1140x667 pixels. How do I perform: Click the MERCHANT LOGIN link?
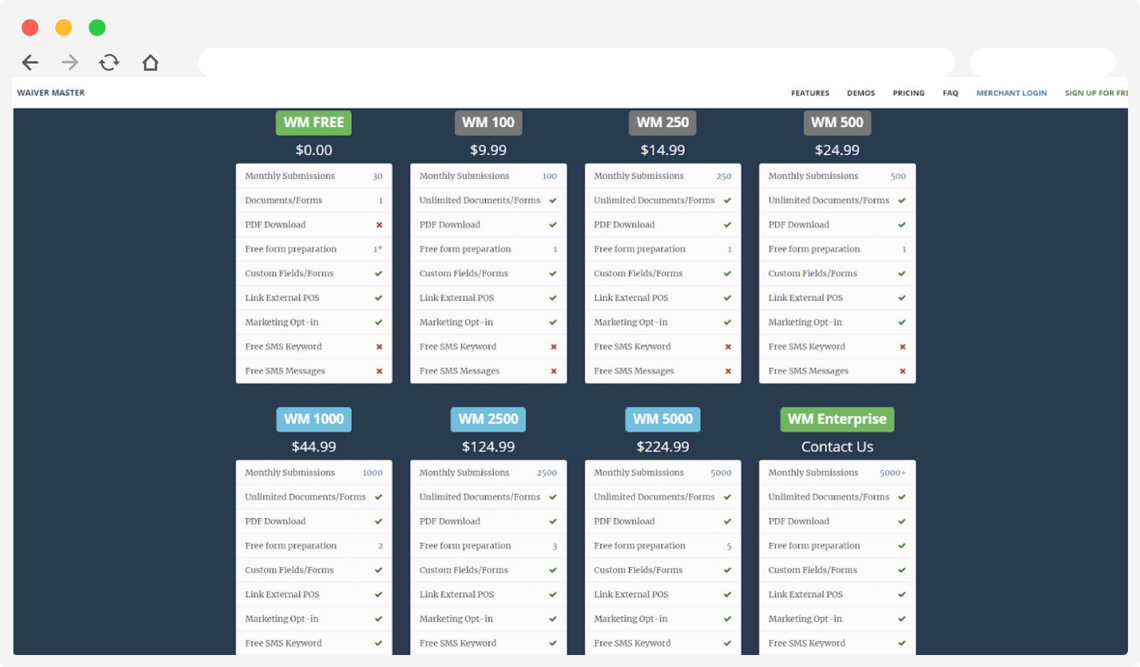pos(1012,93)
